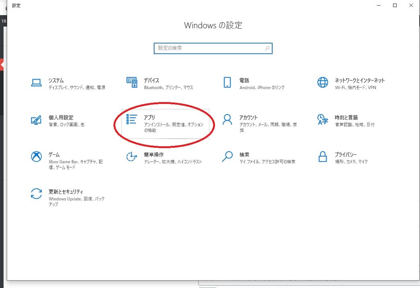This screenshot has height=288, width=420.
Task: Minimize the 設定 window
Action: (x=379, y=5)
